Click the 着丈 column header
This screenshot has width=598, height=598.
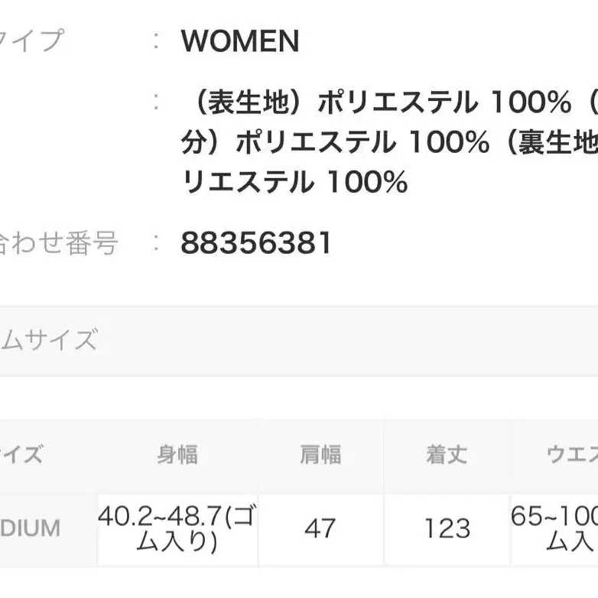click(x=447, y=455)
